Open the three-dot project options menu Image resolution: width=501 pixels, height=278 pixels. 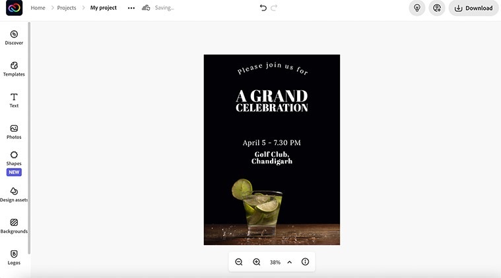tap(131, 8)
